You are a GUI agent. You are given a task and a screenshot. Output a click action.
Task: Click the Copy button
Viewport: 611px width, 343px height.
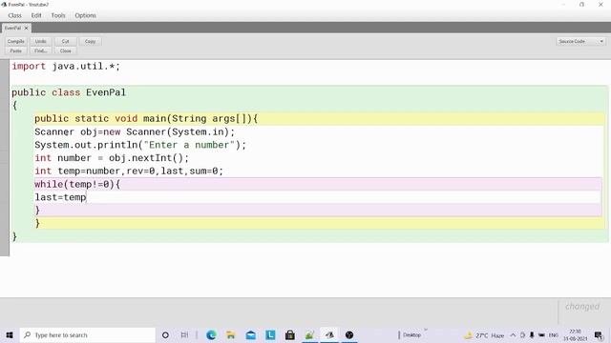(91, 41)
